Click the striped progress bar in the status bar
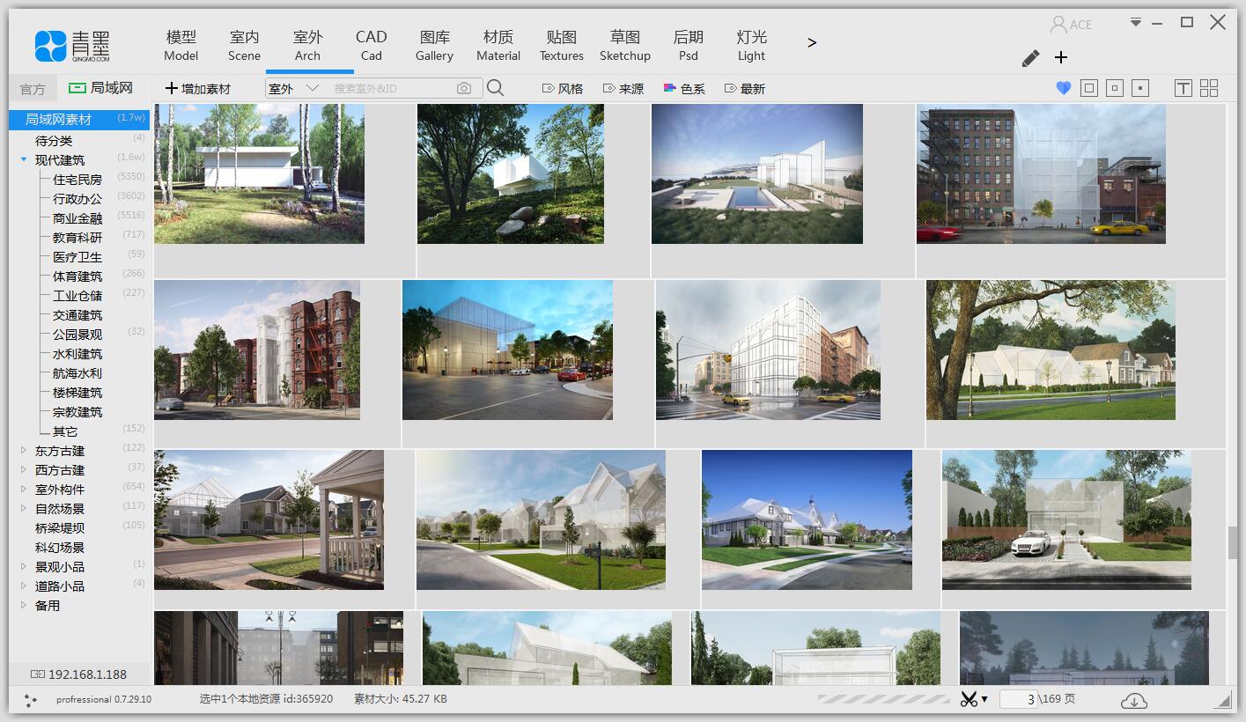Viewport: 1246px width, 722px height. coord(883,699)
